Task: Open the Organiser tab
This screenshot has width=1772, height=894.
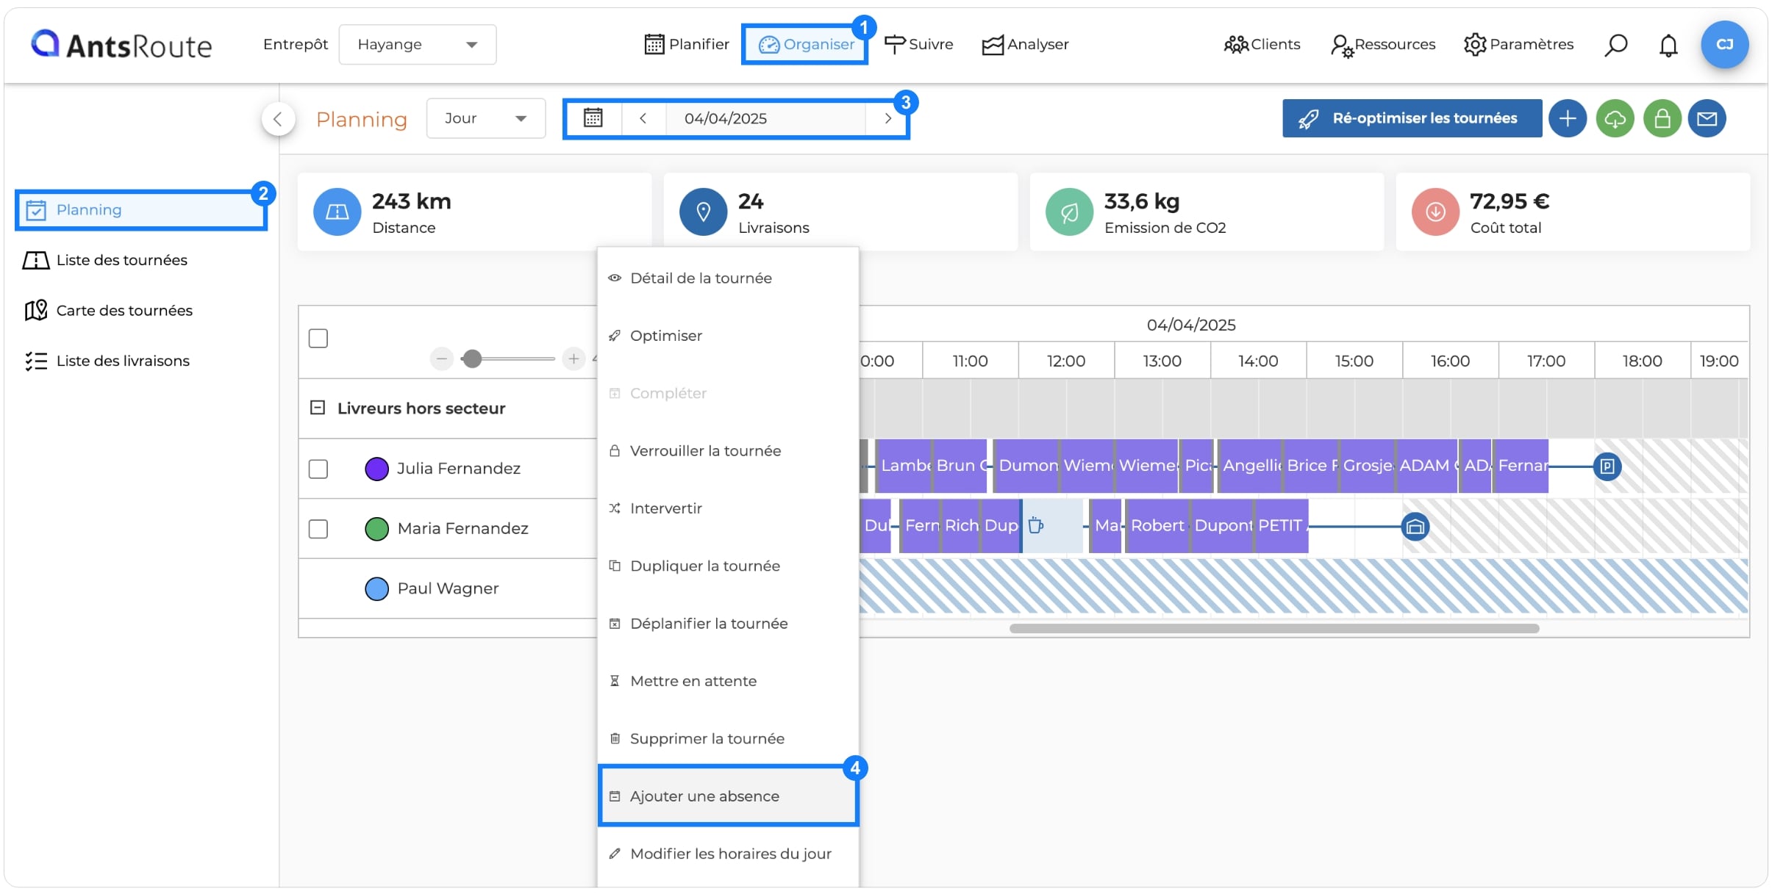Action: click(x=806, y=44)
